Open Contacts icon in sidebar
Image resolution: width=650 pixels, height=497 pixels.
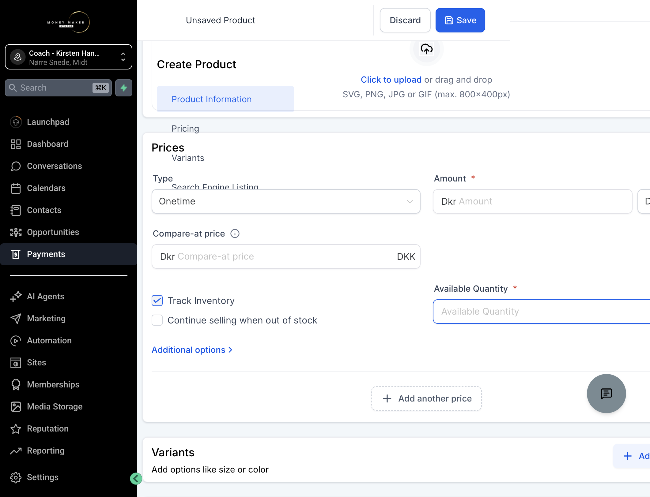(x=16, y=210)
